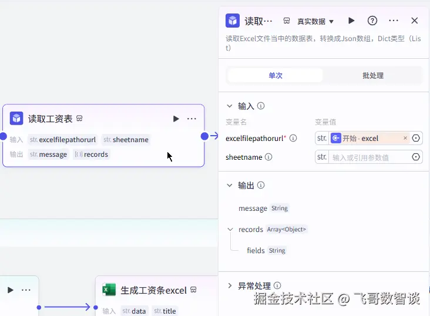Click the 开始 · excel reference chip
This screenshot has height=316, width=430.
[369, 138]
